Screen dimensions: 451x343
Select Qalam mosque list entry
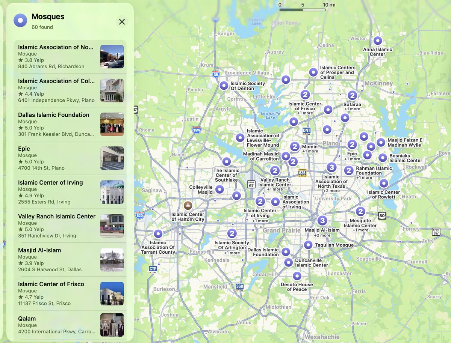pyautogui.click(x=71, y=325)
